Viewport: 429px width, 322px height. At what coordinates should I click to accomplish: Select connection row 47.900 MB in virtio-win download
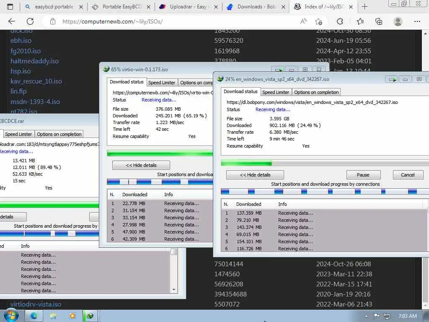160,232
